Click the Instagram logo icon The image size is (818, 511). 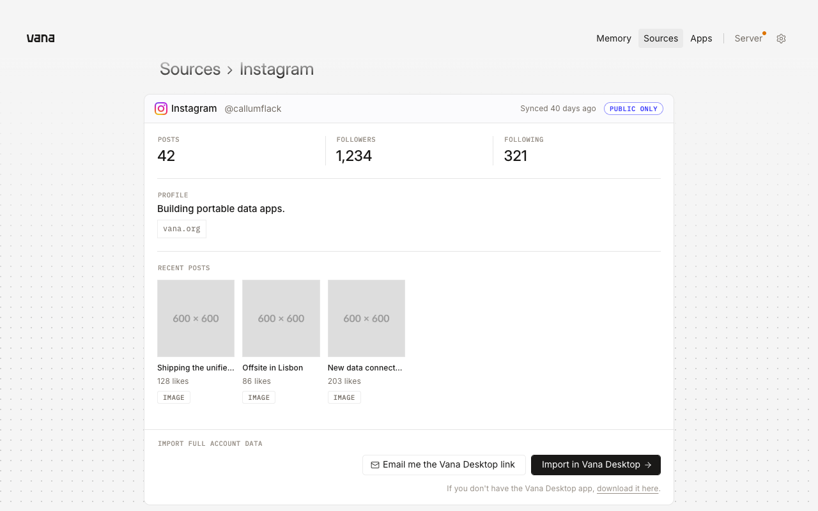pos(161,109)
